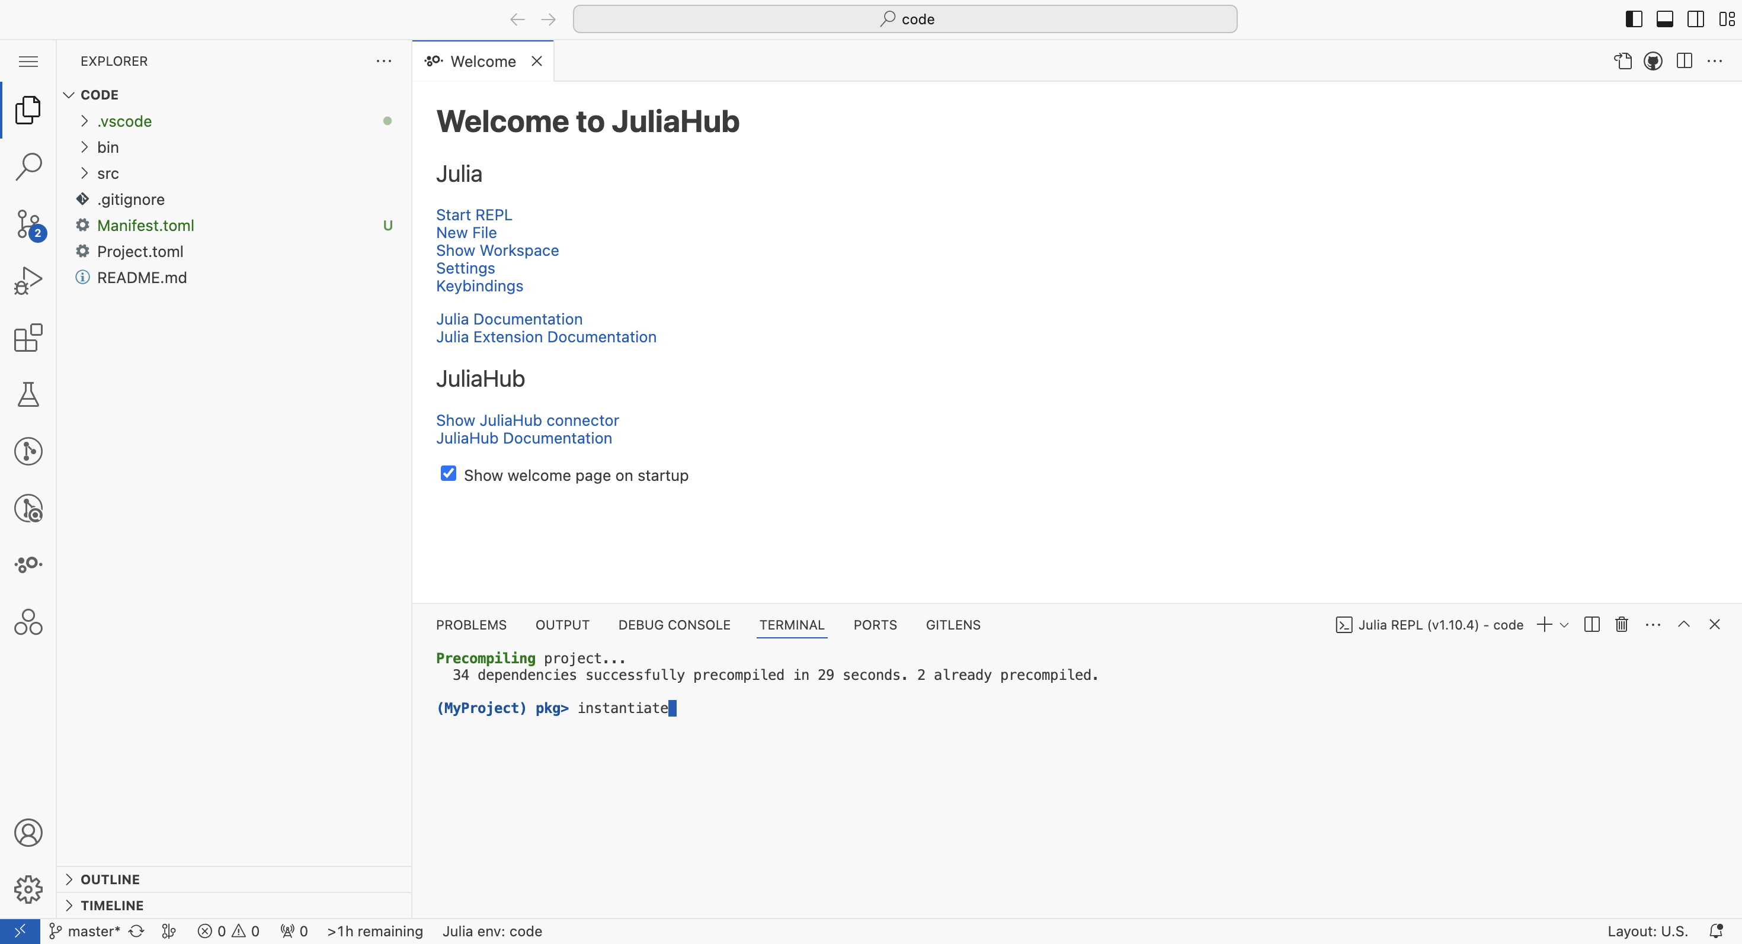This screenshot has height=944, width=1742.
Task: Open the new terminal launch profile dropdown
Action: [1564, 625]
